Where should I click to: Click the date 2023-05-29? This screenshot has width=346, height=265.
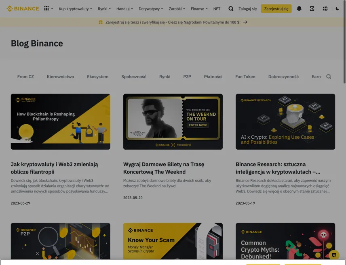(21, 203)
